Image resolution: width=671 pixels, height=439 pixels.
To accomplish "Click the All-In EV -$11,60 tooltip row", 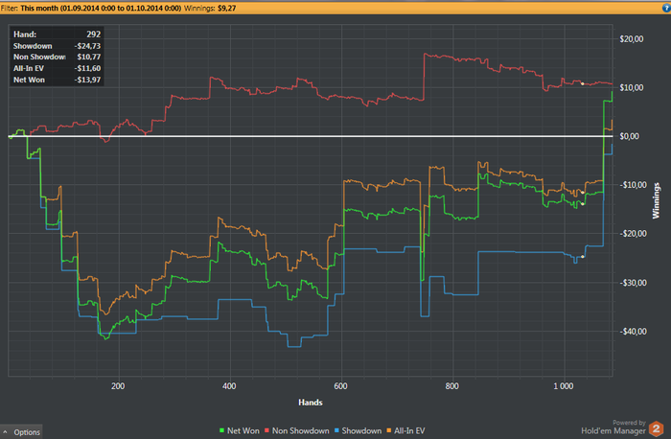I will (57, 68).
